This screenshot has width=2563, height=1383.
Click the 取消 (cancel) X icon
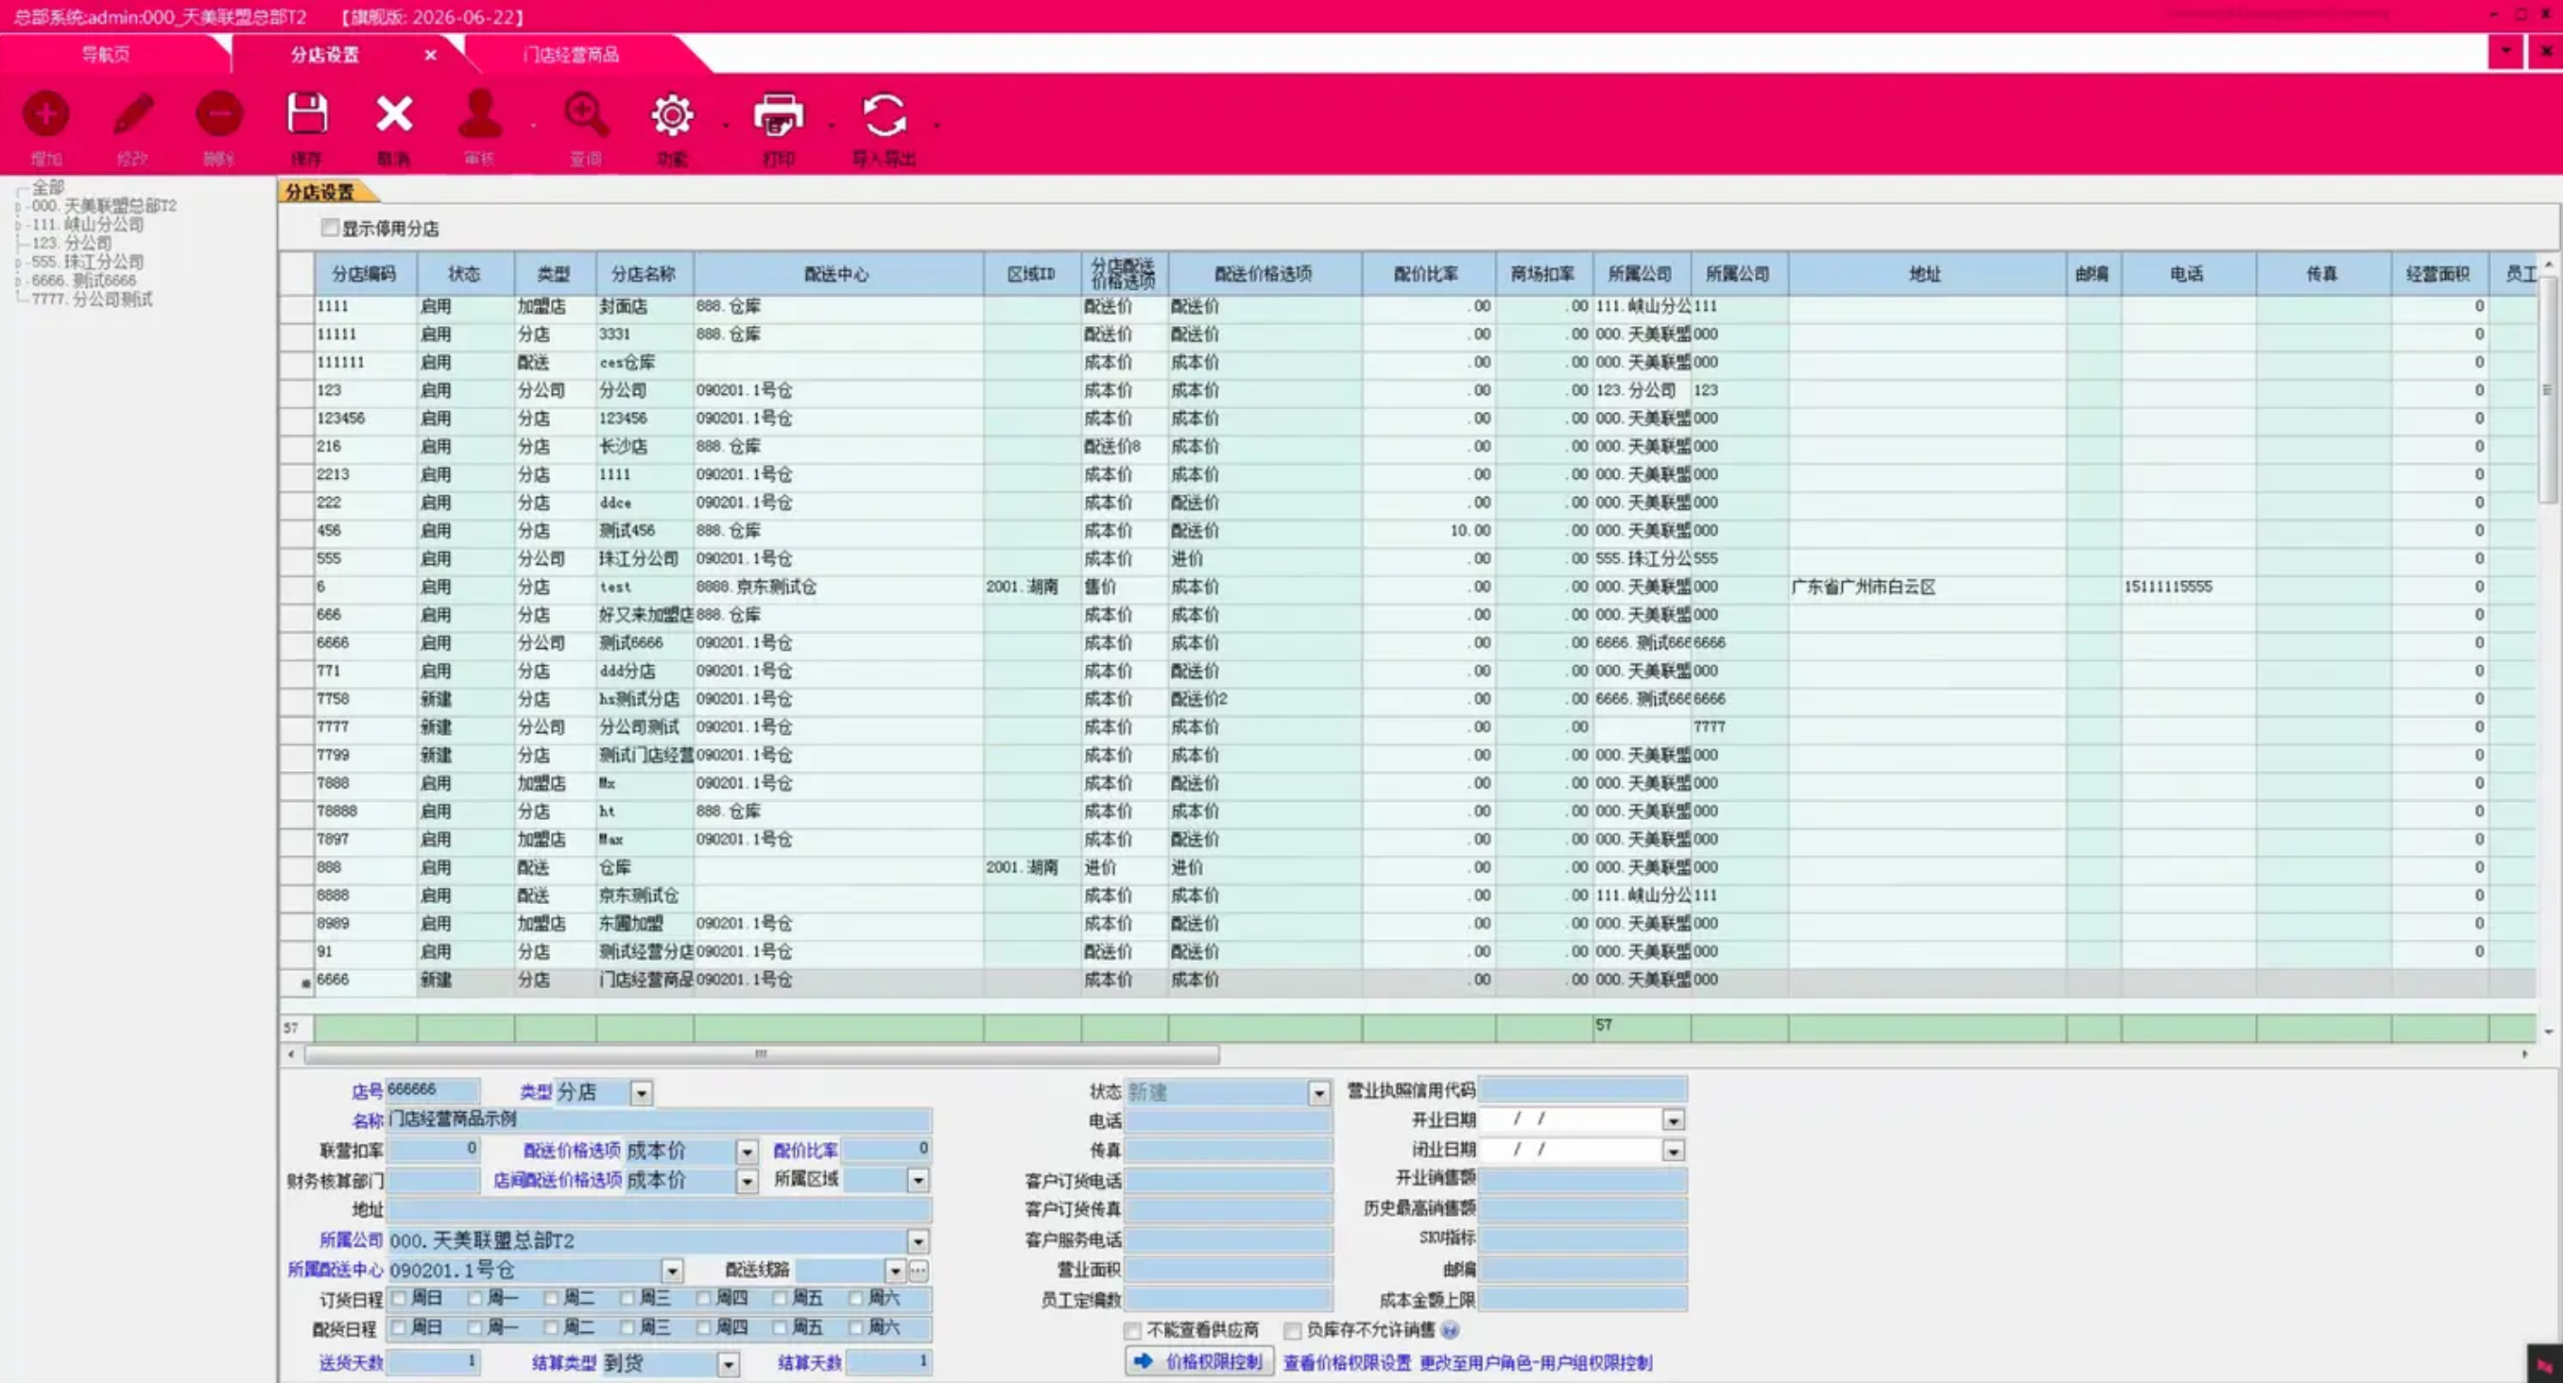point(394,113)
